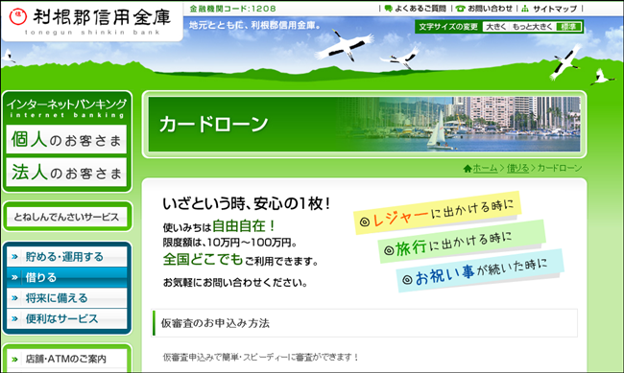Open とねしんでんさいサービス
This screenshot has width=624, height=373.
[x=67, y=217]
